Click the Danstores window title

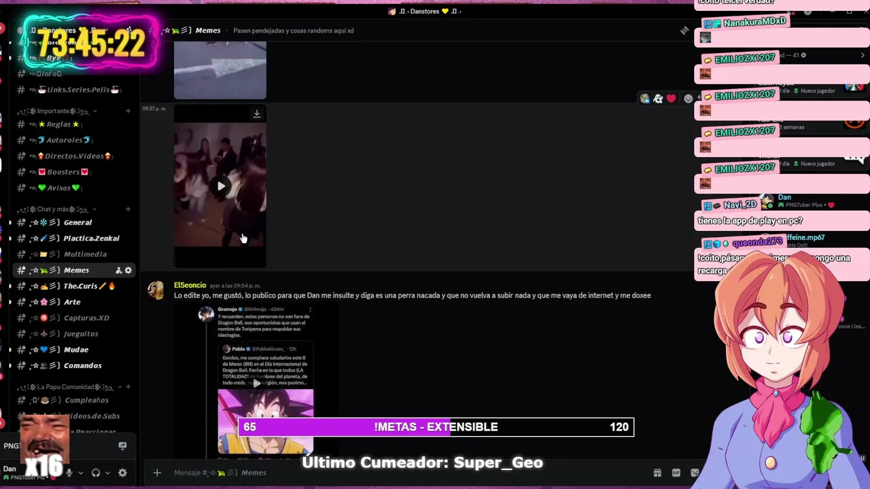pos(425,11)
